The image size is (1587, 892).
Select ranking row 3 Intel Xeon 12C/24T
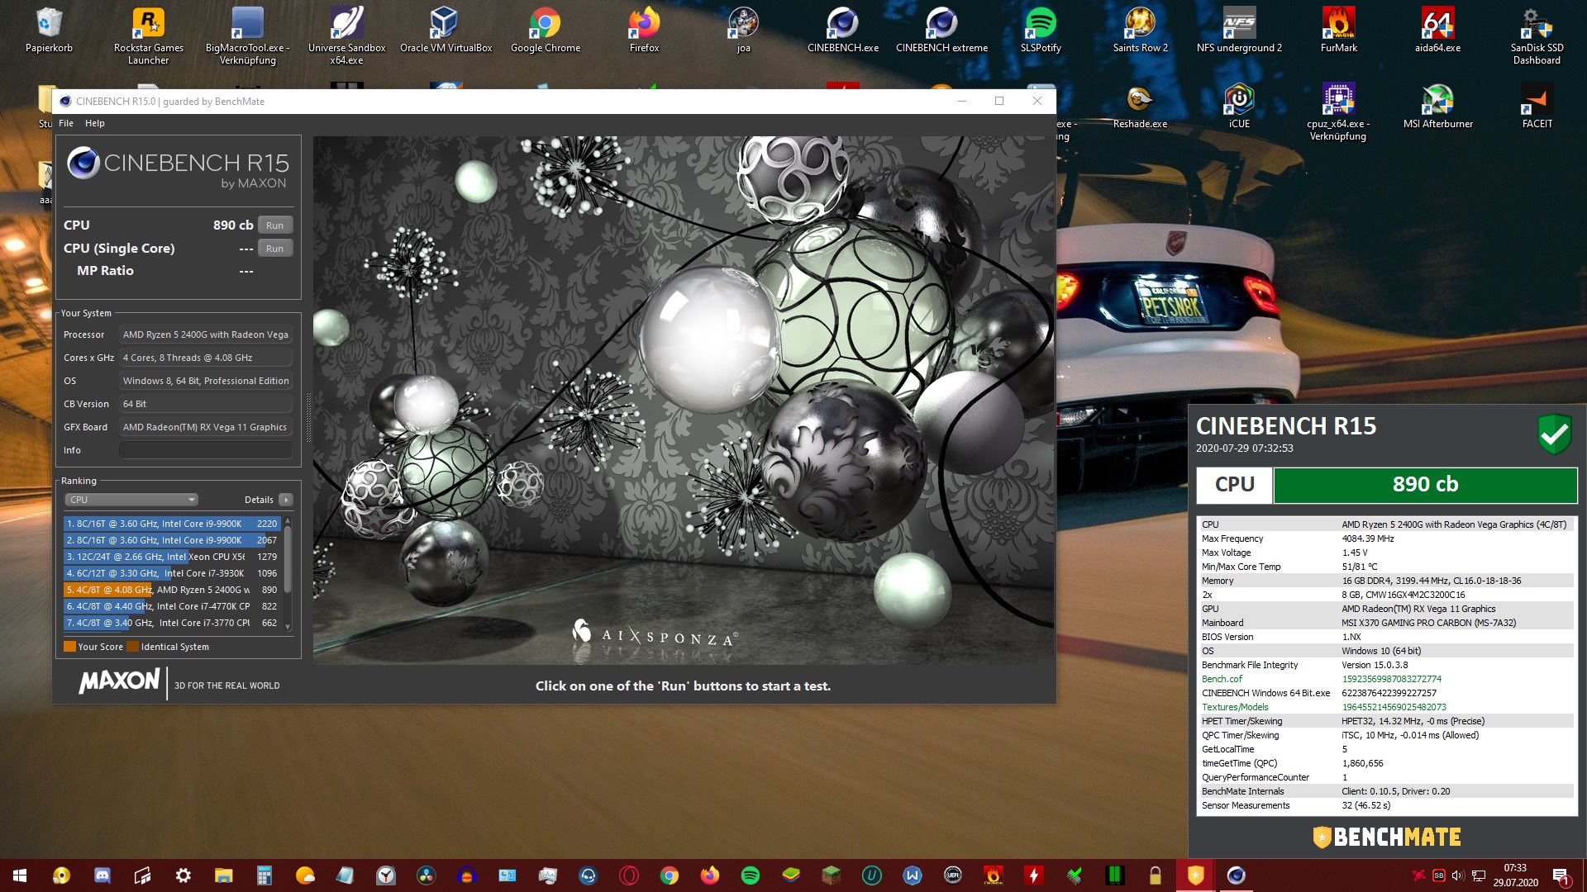(172, 557)
